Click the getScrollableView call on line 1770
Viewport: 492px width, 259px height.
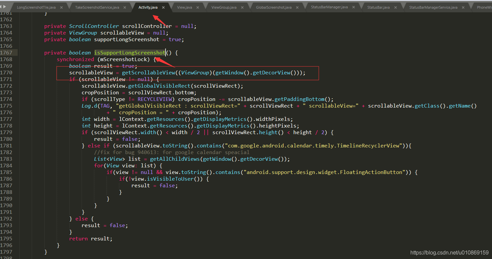pyautogui.click(x=148, y=73)
